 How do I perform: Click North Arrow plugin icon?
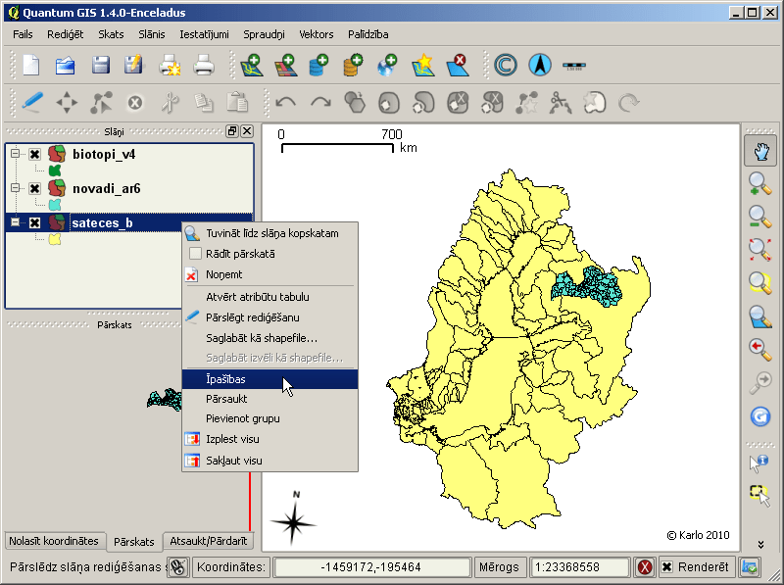point(540,65)
